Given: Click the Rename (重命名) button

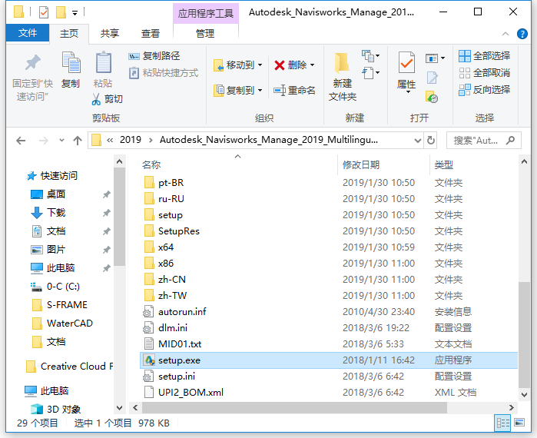Looking at the screenshot, I should [x=294, y=91].
